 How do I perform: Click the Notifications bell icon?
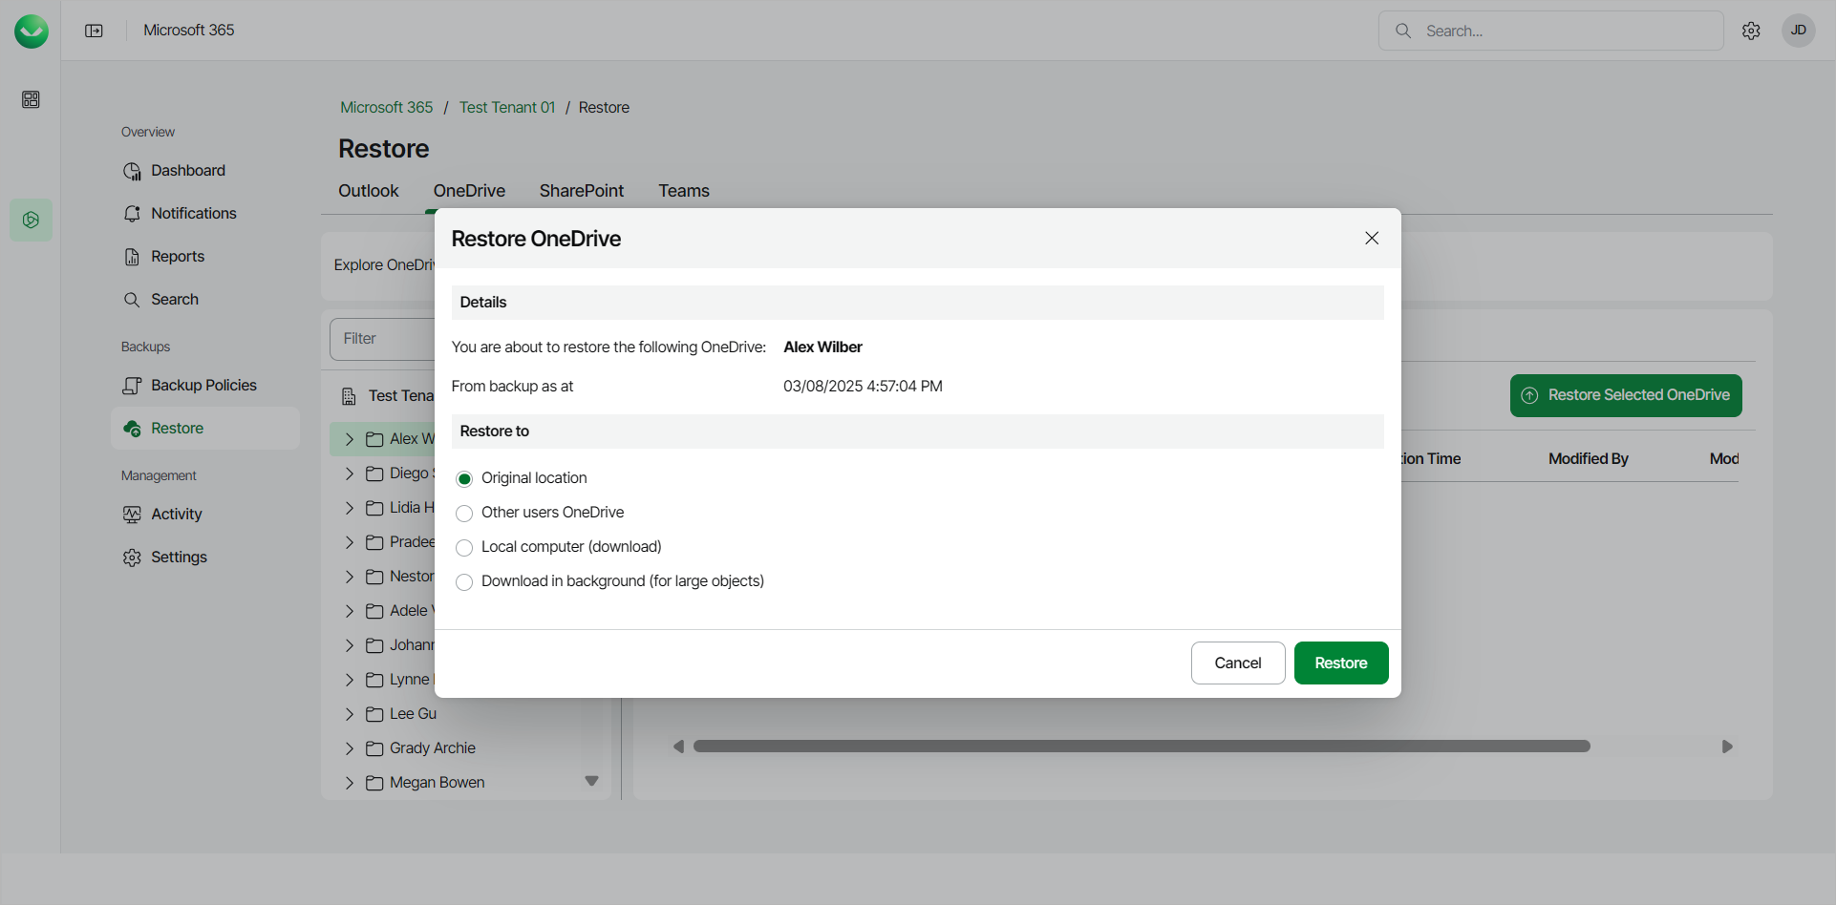click(132, 214)
